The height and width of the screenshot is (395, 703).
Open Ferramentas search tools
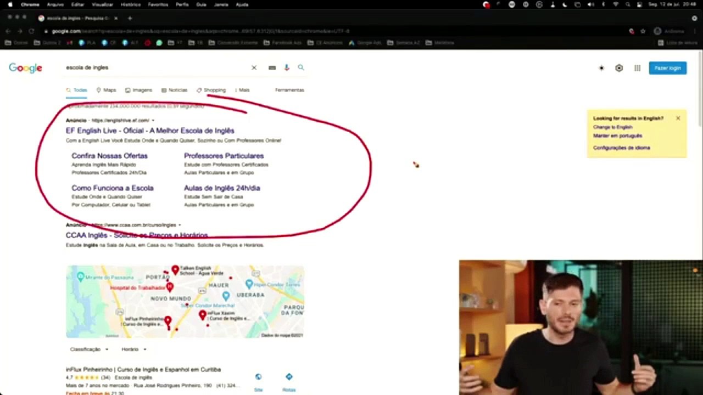289,90
